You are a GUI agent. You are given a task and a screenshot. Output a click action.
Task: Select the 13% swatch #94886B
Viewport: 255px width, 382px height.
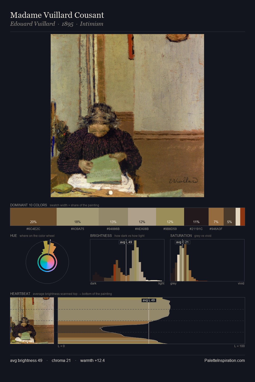[x=113, y=217]
